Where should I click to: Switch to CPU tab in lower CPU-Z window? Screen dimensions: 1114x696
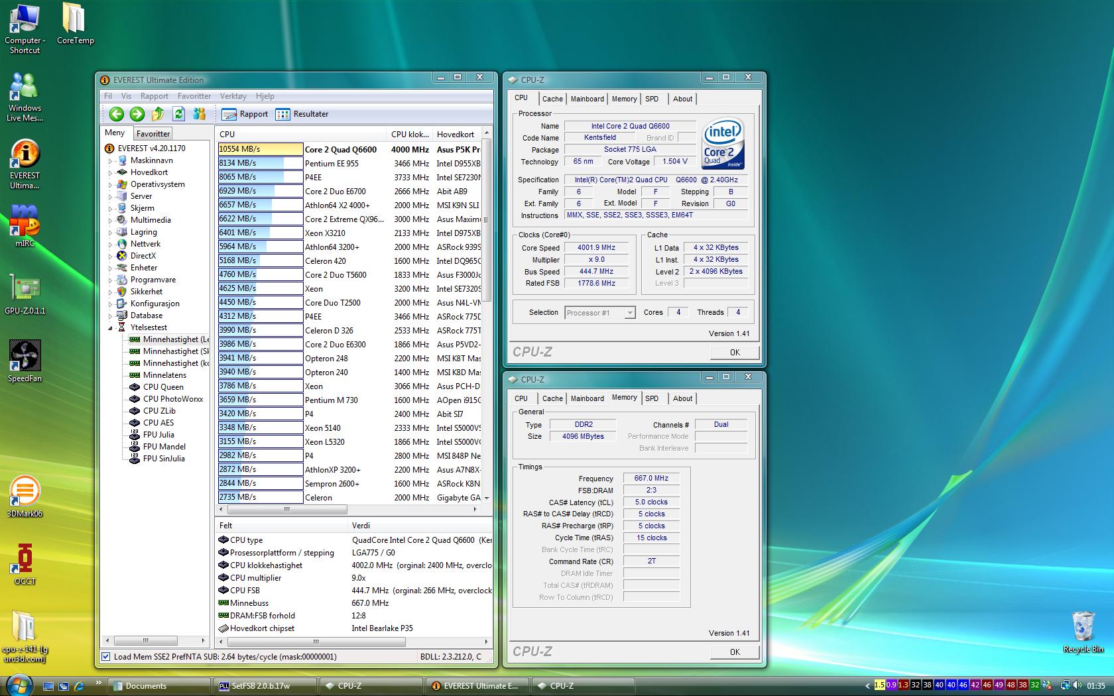pyautogui.click(x=521, y=398)
